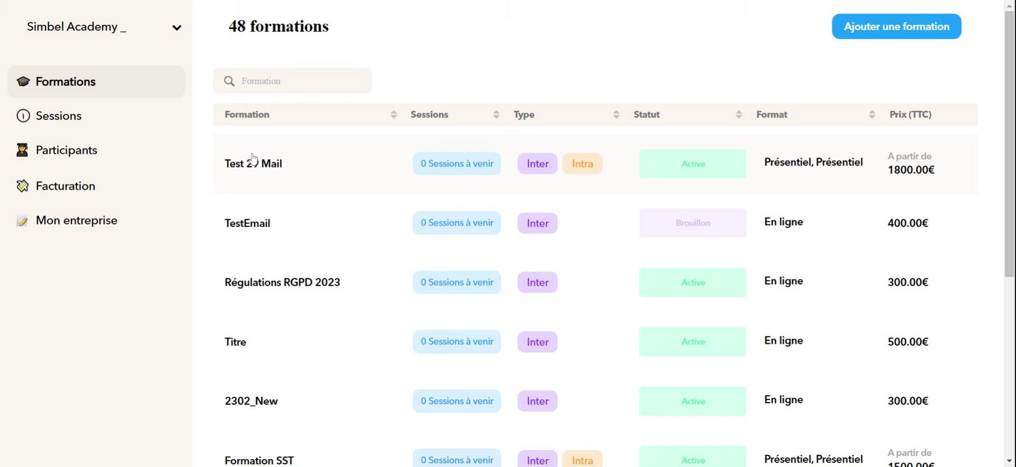Click the graduation cap Formations icon
Screen dimensions: 1016x467
click(23, 82)
